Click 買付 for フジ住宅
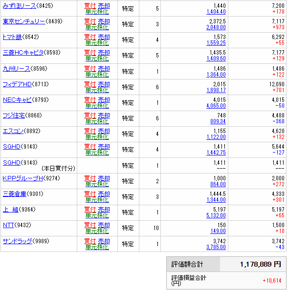 coord(90,116)
